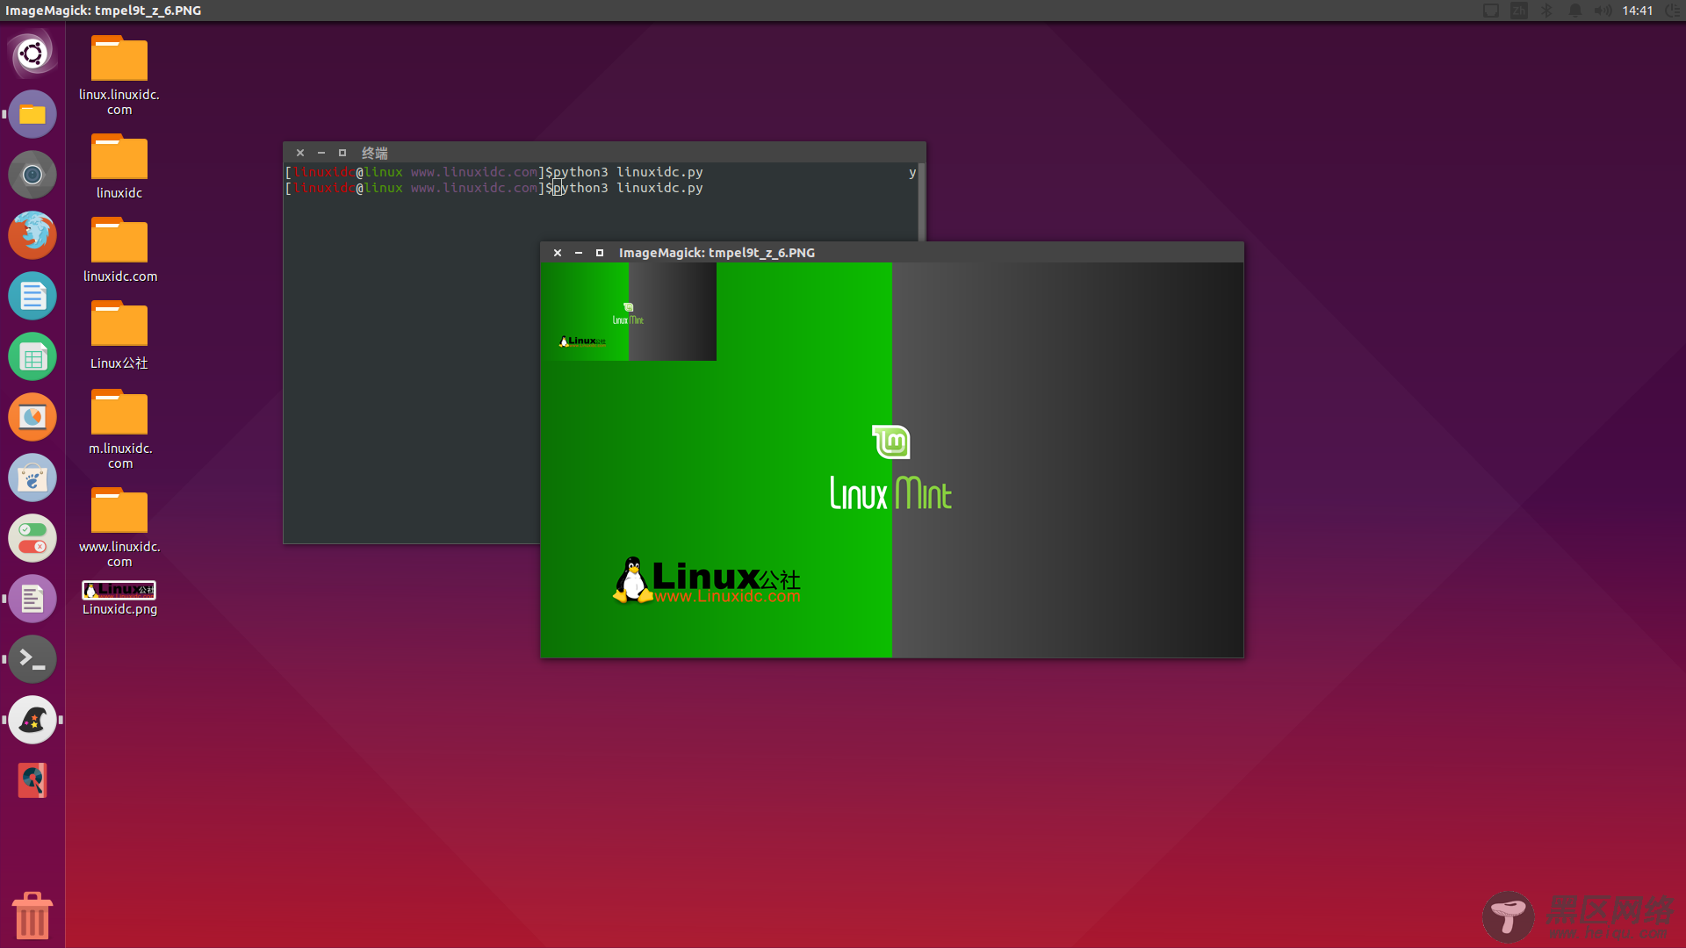This screenshot has height=948, width=1686.
Task: Launch Firefox browser from the dock
Action: point(32,235)
